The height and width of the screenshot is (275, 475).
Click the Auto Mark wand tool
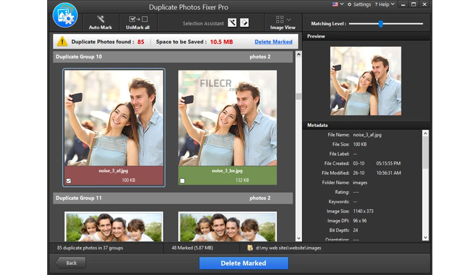(100, 23)
